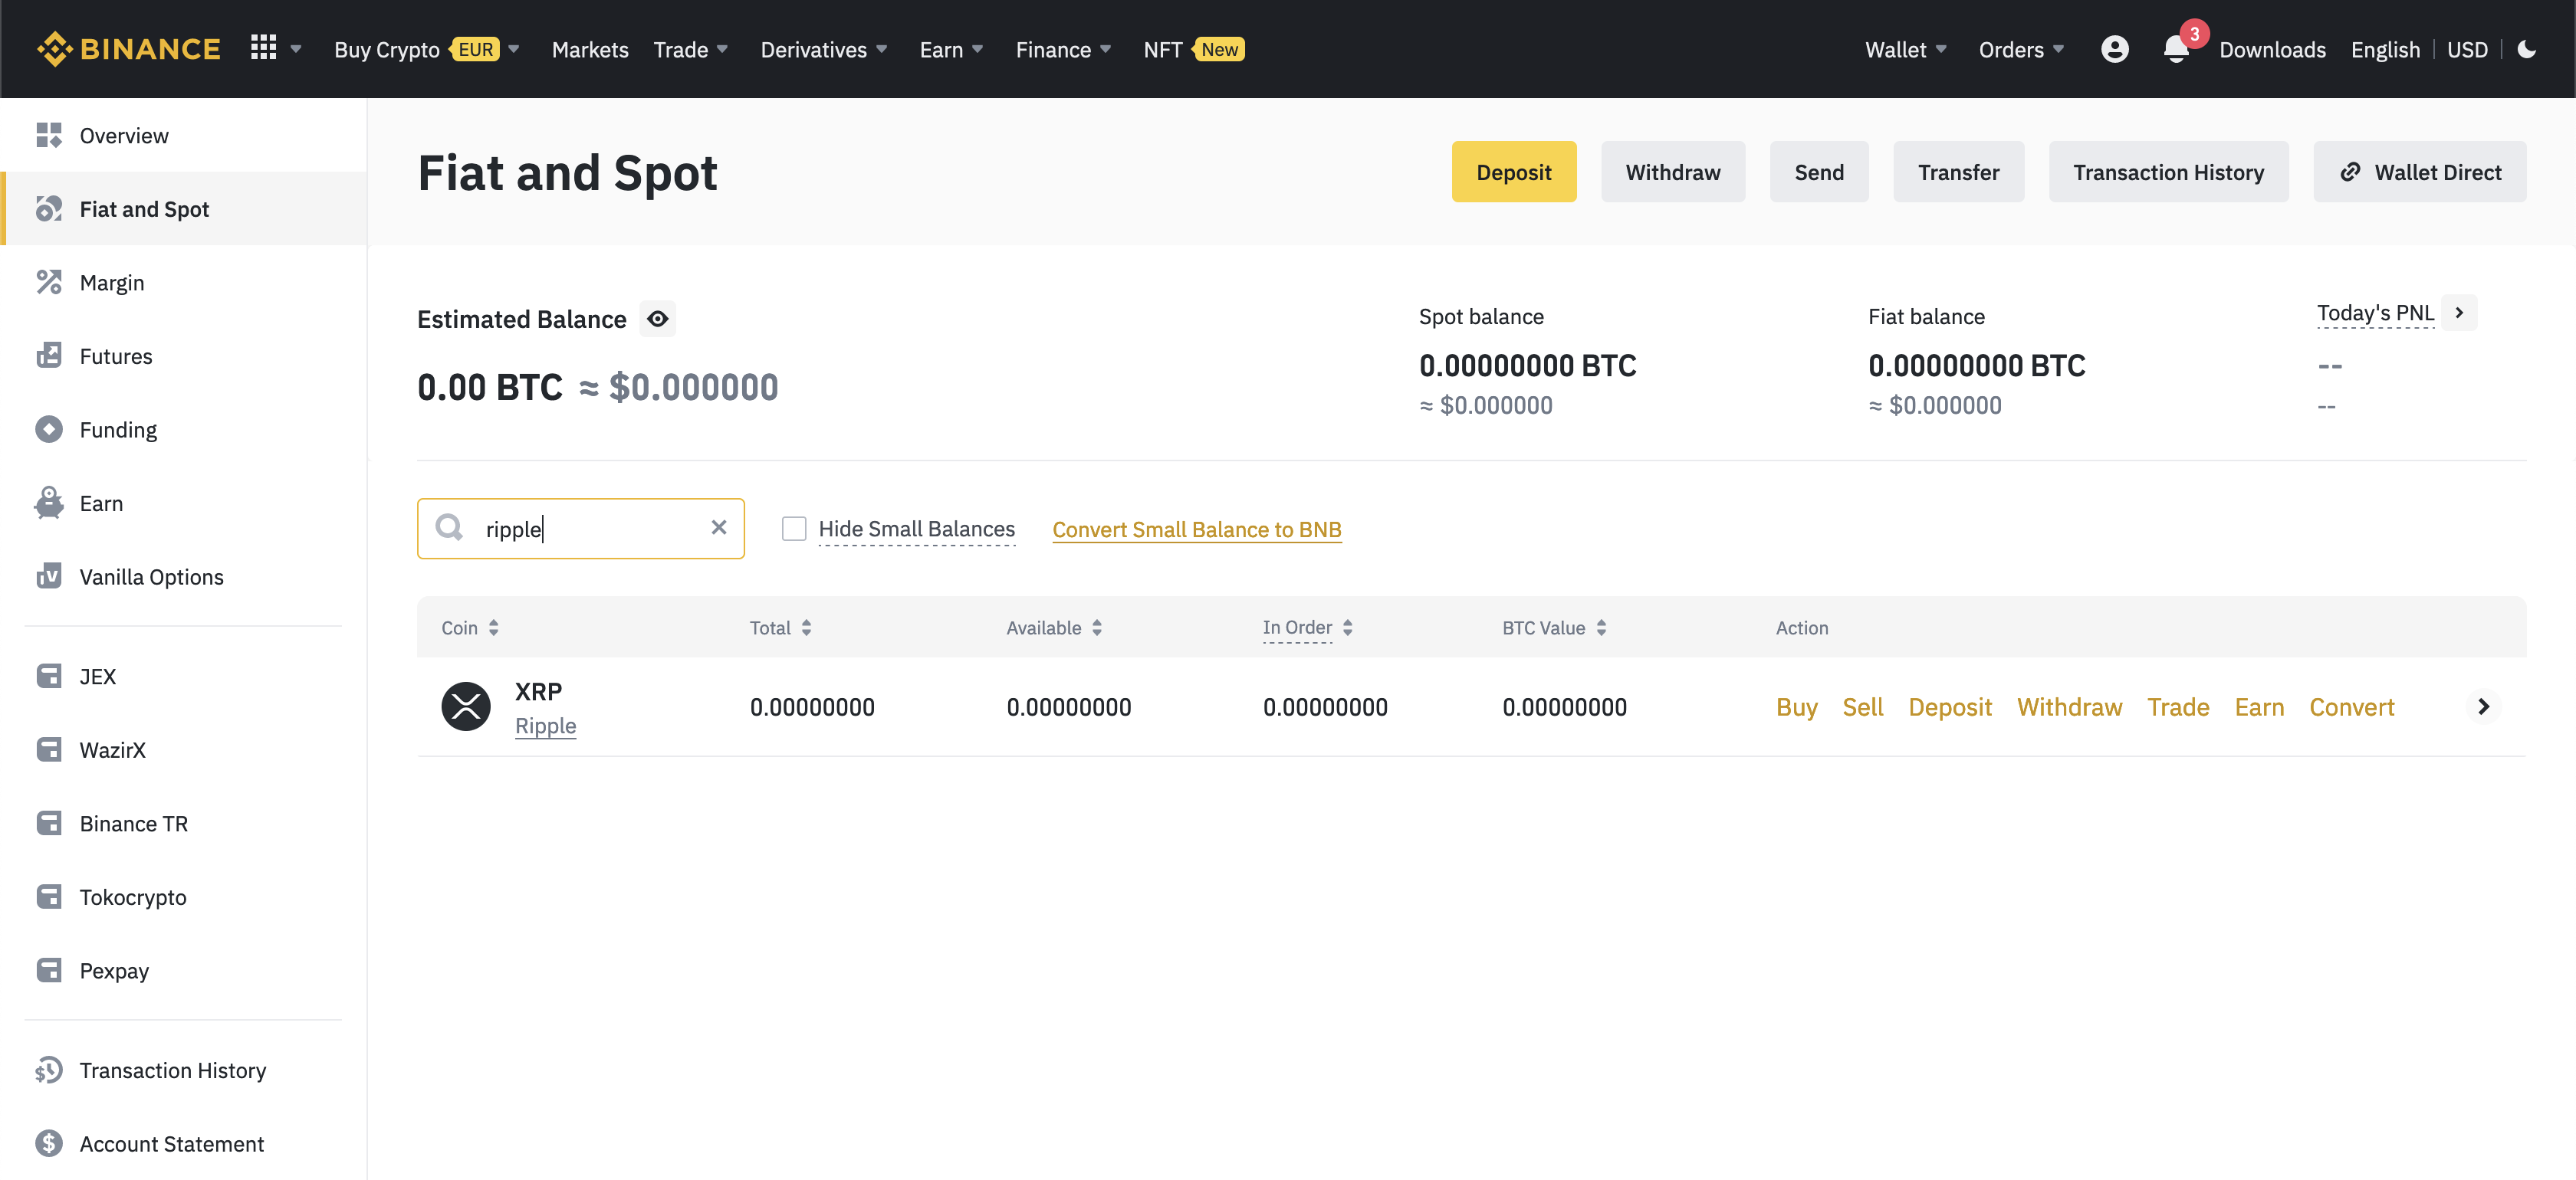Click the search magnifier icon
The height and width of the screenshot is (1180, 2576).
click(449, 528)
